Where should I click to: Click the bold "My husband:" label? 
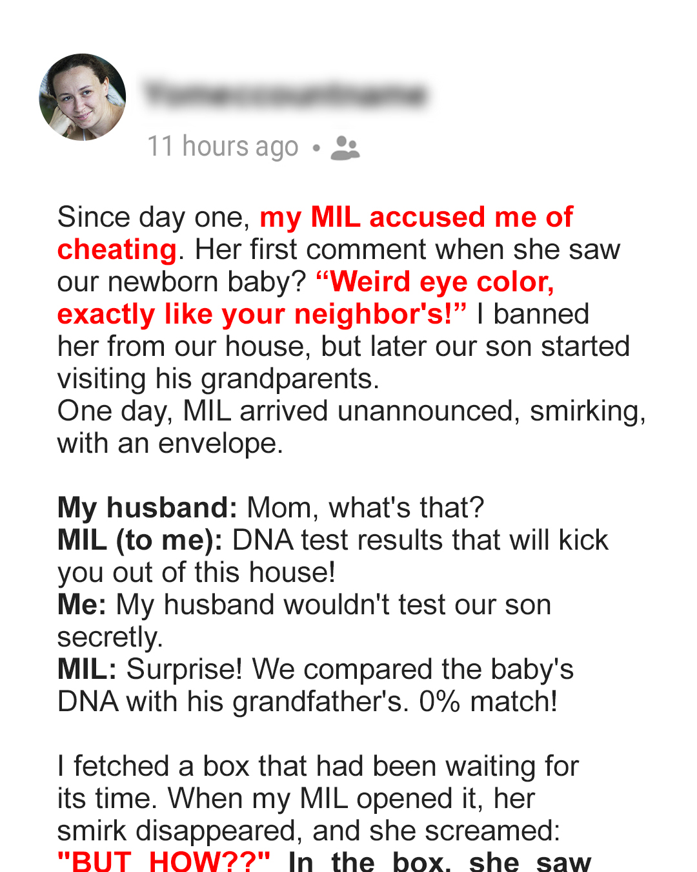tap(147, 508)
